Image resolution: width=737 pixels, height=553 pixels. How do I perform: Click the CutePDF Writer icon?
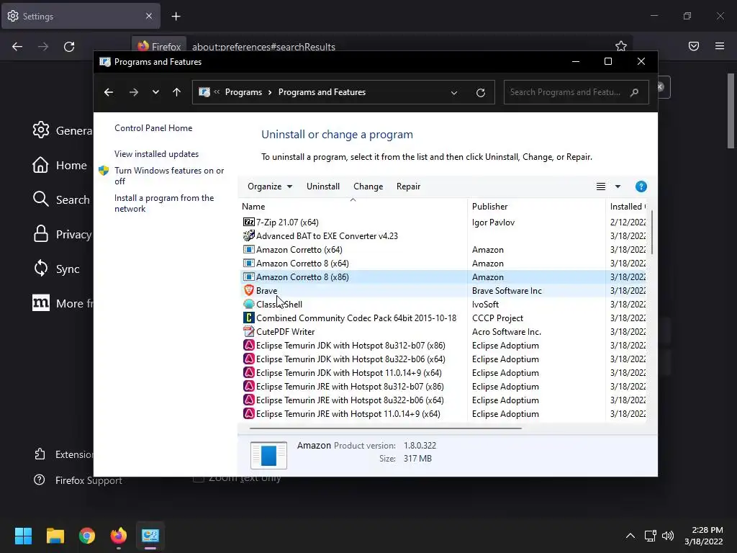tap(248, 331)
